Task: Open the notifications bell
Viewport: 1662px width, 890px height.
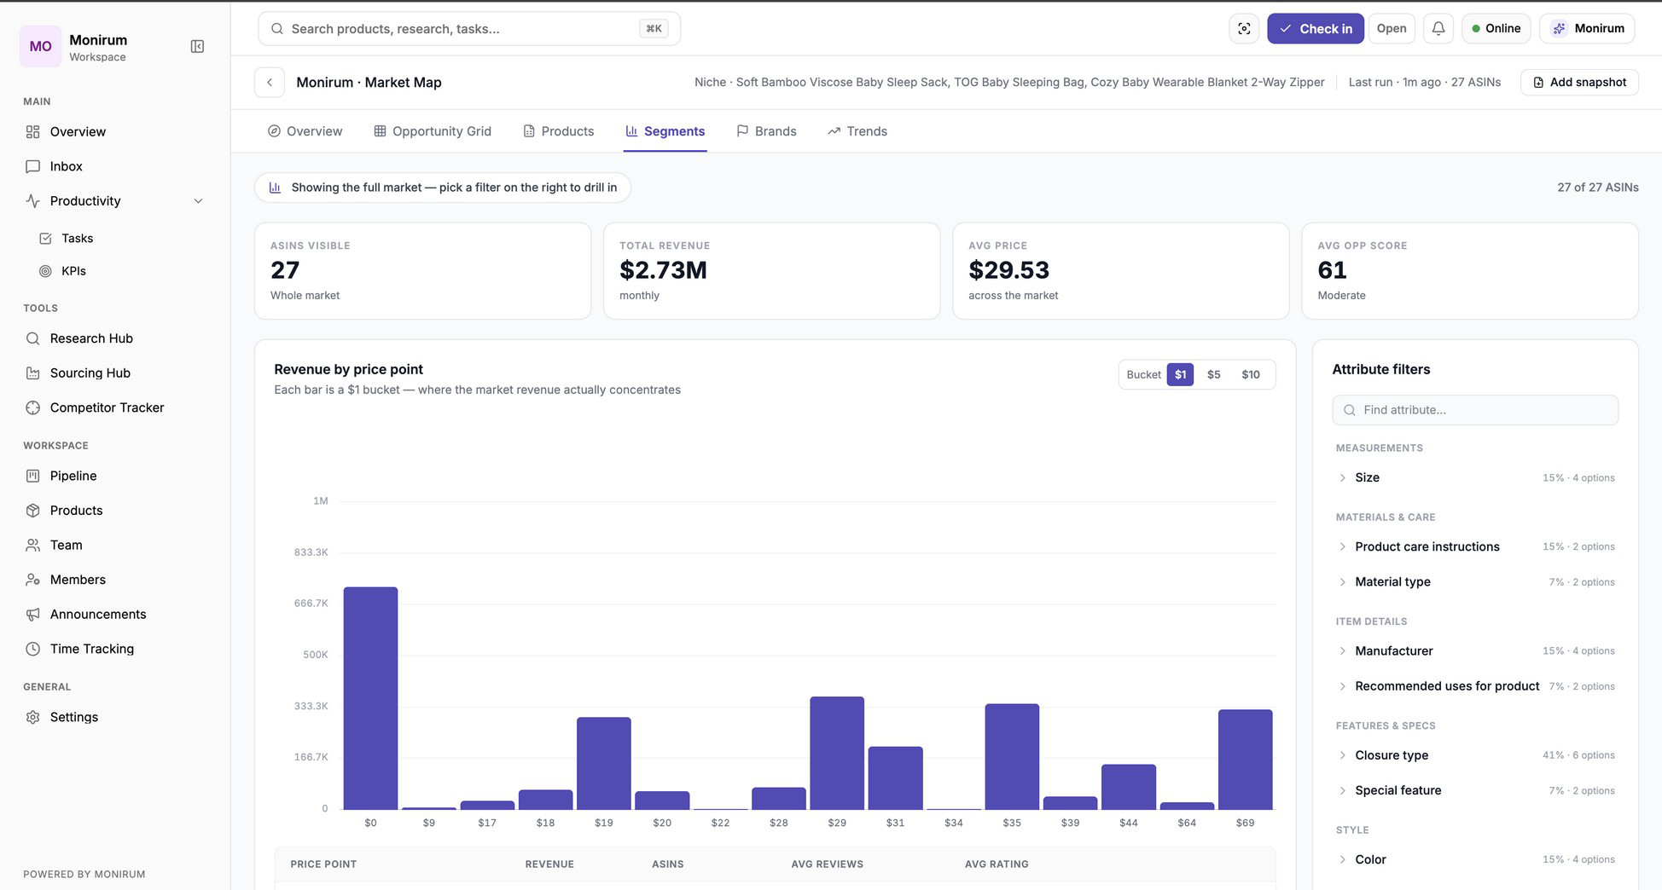Action: click(x=1438, y=28)
